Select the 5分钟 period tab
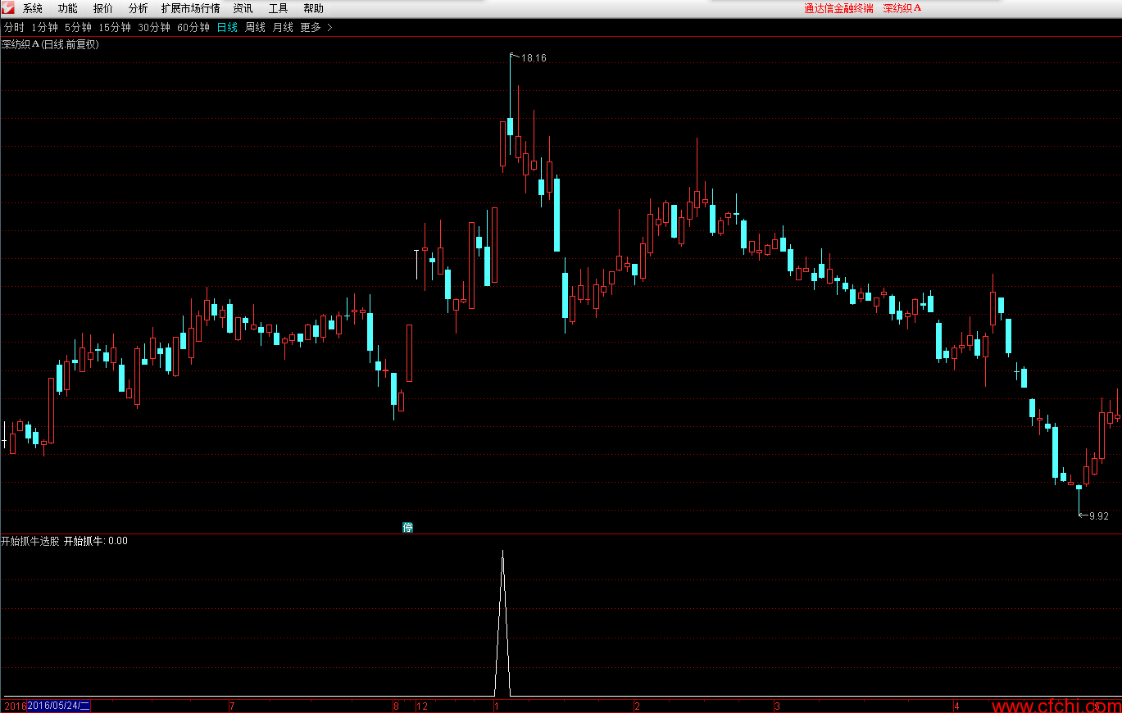1122x713 pixels. (78, 28)
